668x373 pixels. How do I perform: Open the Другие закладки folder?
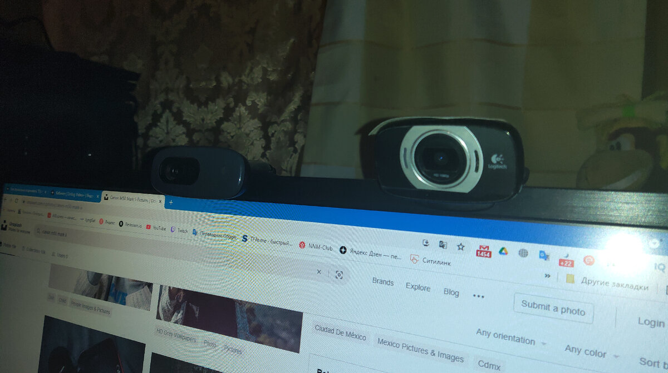click(607, 284)
